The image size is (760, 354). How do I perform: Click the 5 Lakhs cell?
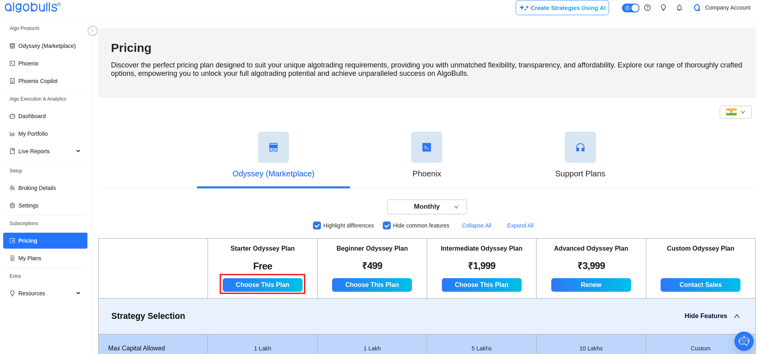[482, 348]
